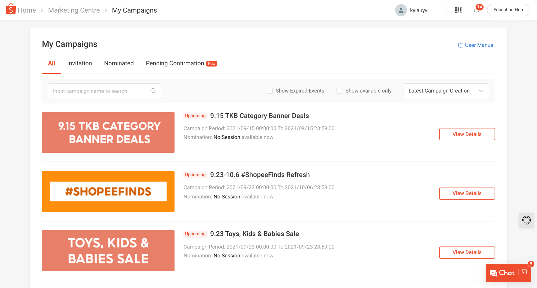Image resolution: width=537 pixels, height=288 pixels.
Task: Open the customer support headset icon
Action: point(526,220)
